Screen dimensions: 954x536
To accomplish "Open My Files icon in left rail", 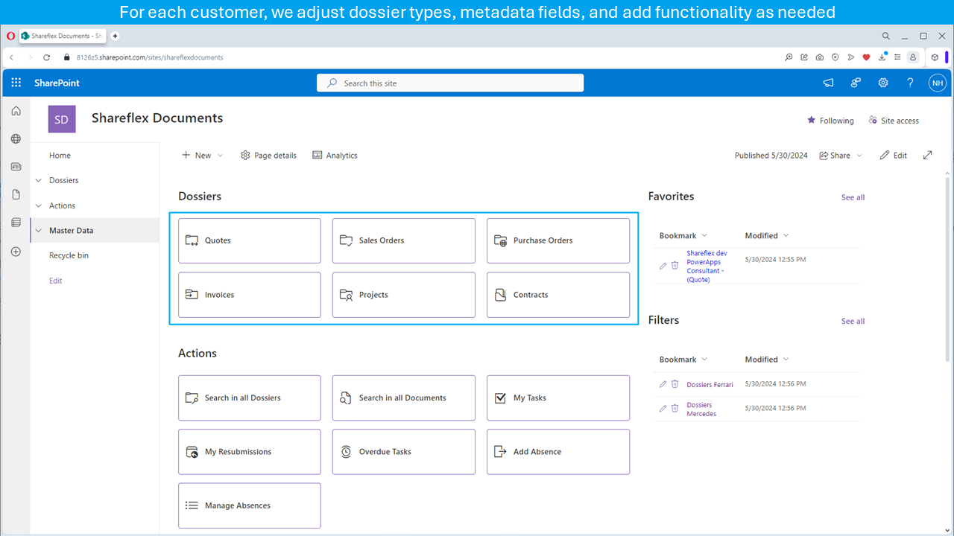I will (16, 194).
